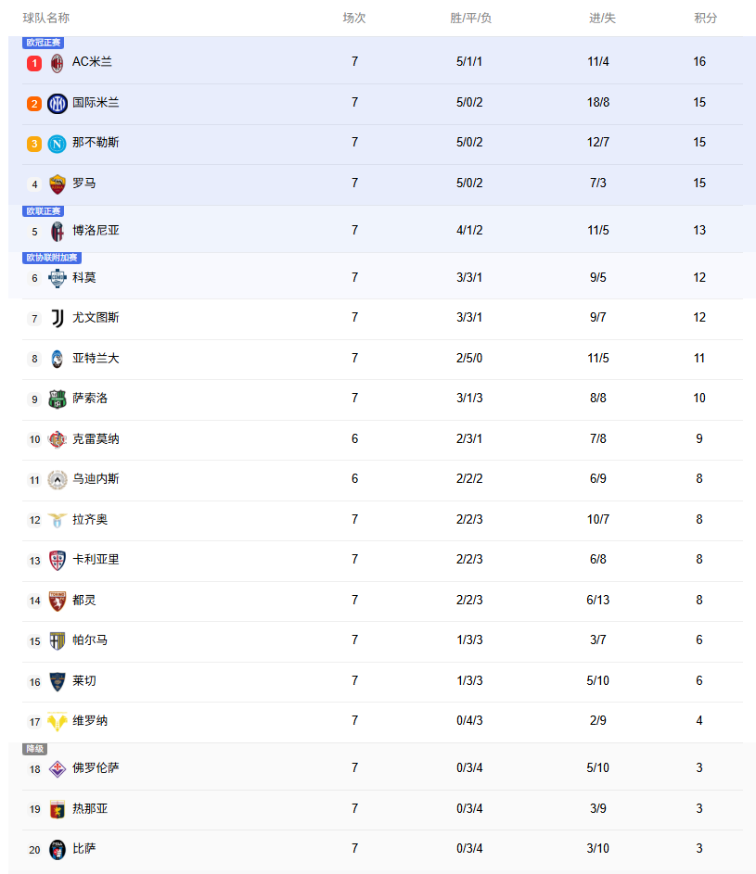Click the 帕尔马 team crest
The image size is (756, 874).
58,640
